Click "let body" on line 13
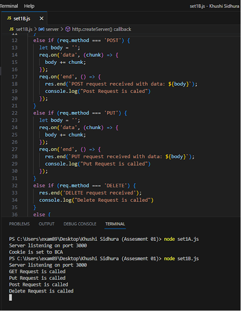This screenshot has height=311, width=241. [51, 48]
